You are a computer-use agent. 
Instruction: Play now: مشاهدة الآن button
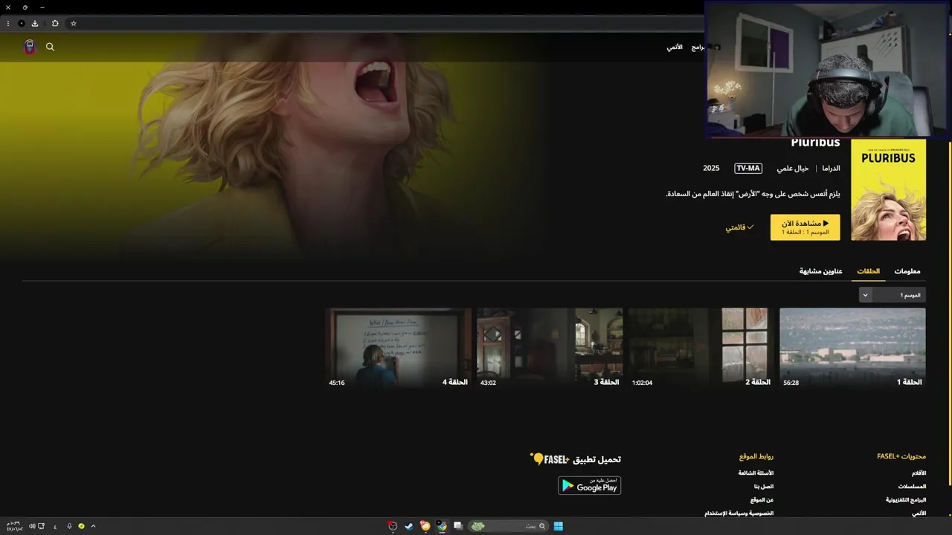[x=805, y=227]
